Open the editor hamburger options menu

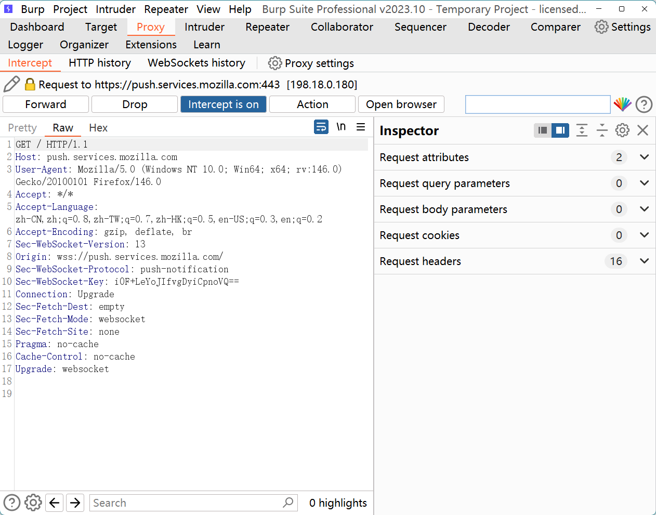[361, 127]
